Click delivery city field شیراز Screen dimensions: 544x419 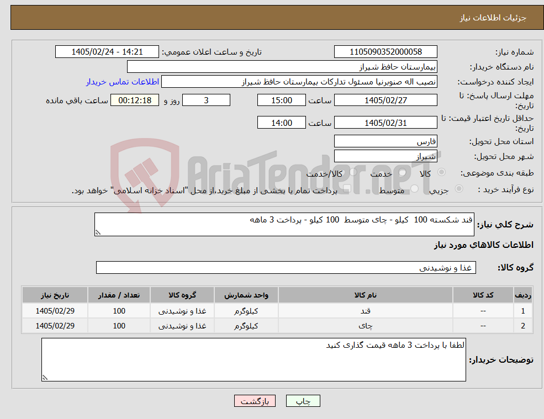[x=385, y=156]
